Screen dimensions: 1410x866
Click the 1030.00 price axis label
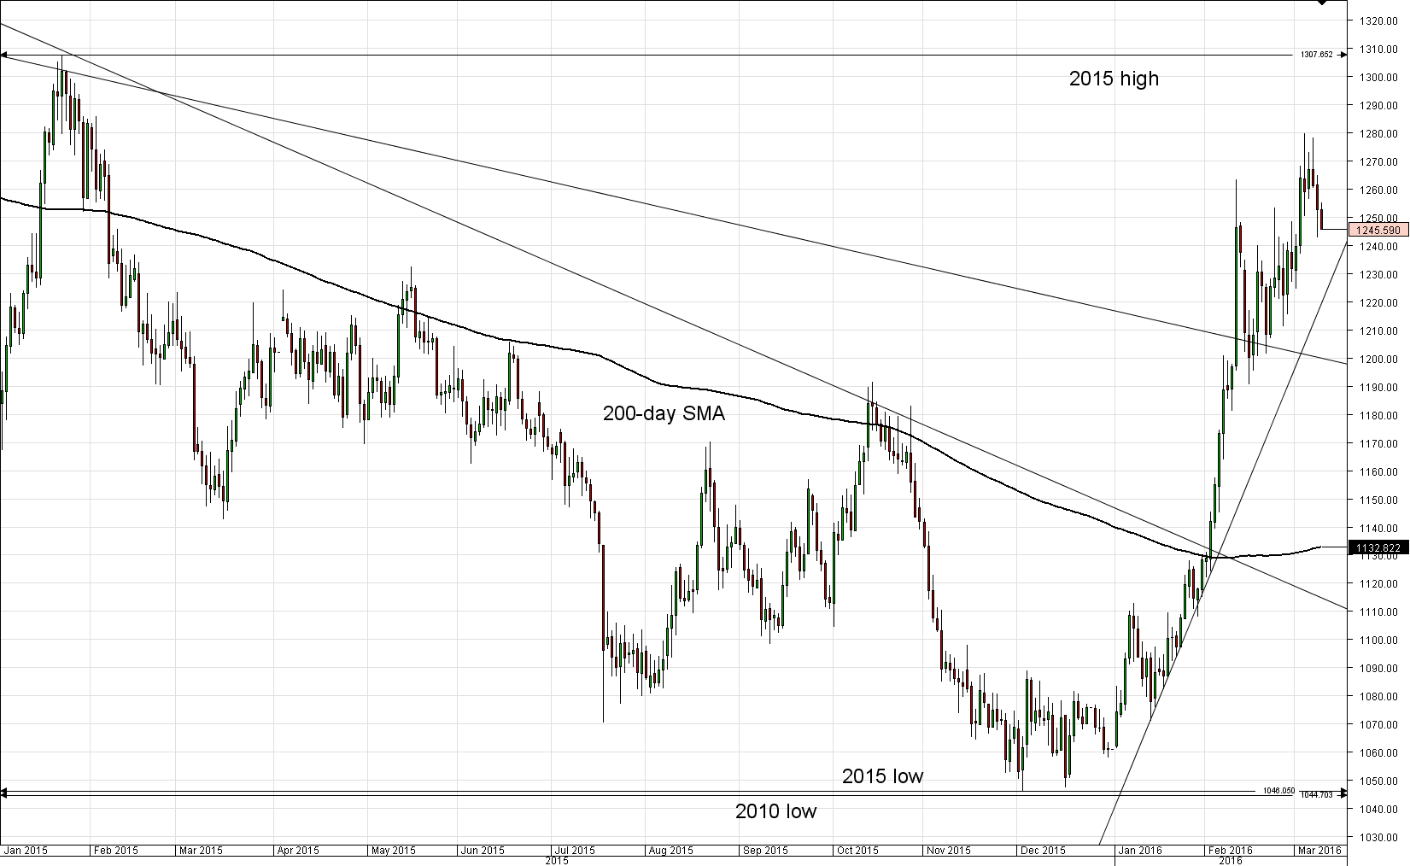point(1380,838)
